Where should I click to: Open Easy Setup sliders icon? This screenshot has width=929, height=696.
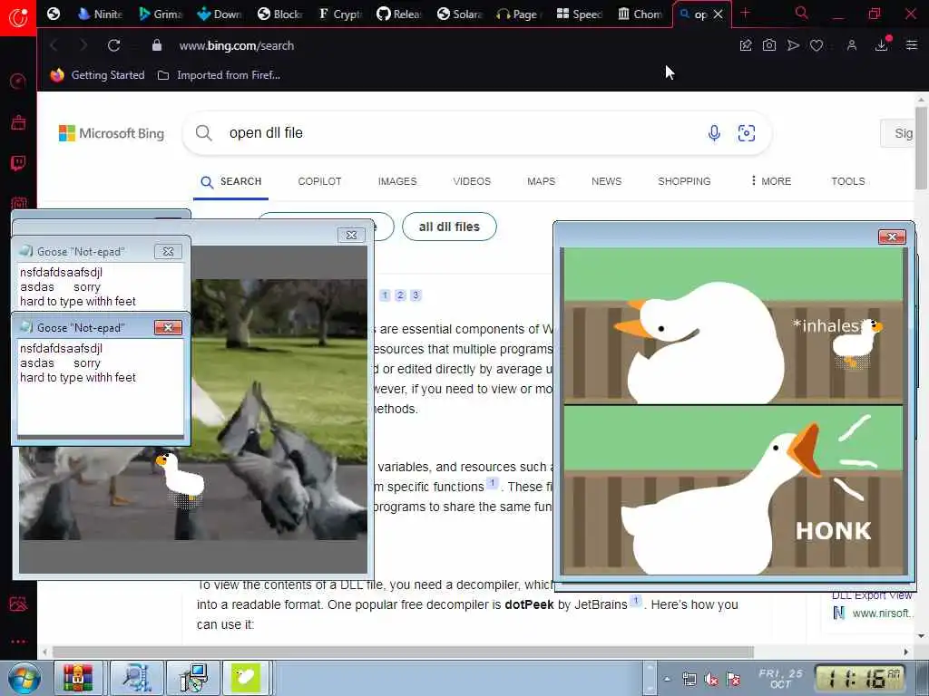tap(912, 45)
